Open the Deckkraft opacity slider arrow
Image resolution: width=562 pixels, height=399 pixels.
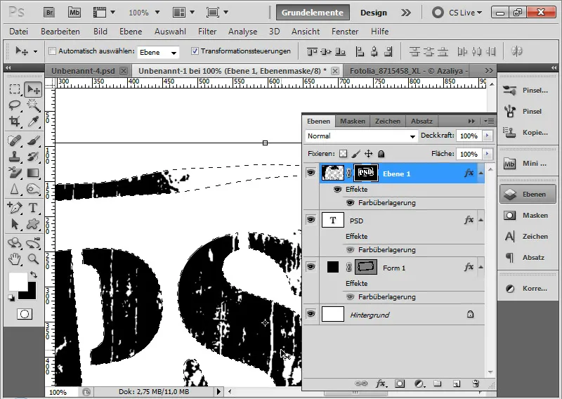pyautogui.click(x=487, y=136)
